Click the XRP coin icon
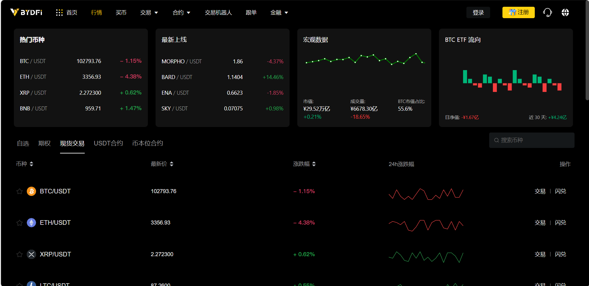The height and width of the screenshot is (286, 589). point(31,254)
